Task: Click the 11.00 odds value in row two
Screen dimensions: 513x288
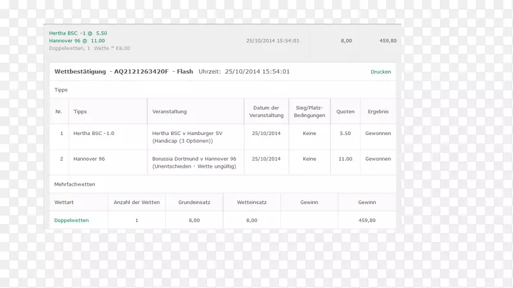Action: [x=345, y=159]
